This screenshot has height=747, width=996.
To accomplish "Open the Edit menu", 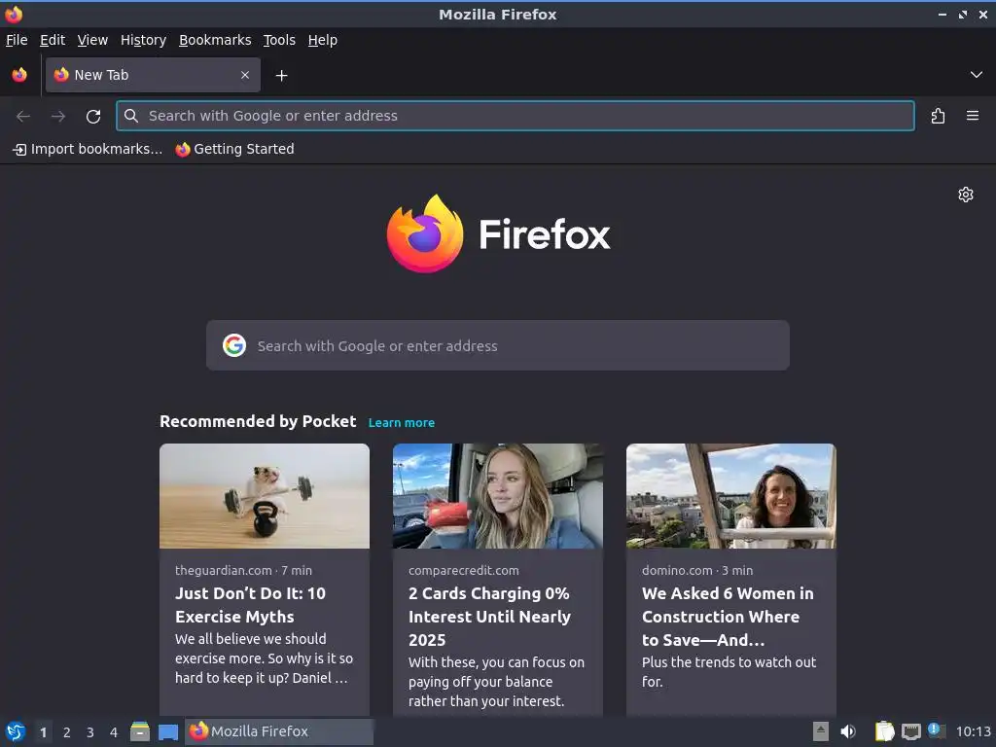I will (x=53, y=40).
